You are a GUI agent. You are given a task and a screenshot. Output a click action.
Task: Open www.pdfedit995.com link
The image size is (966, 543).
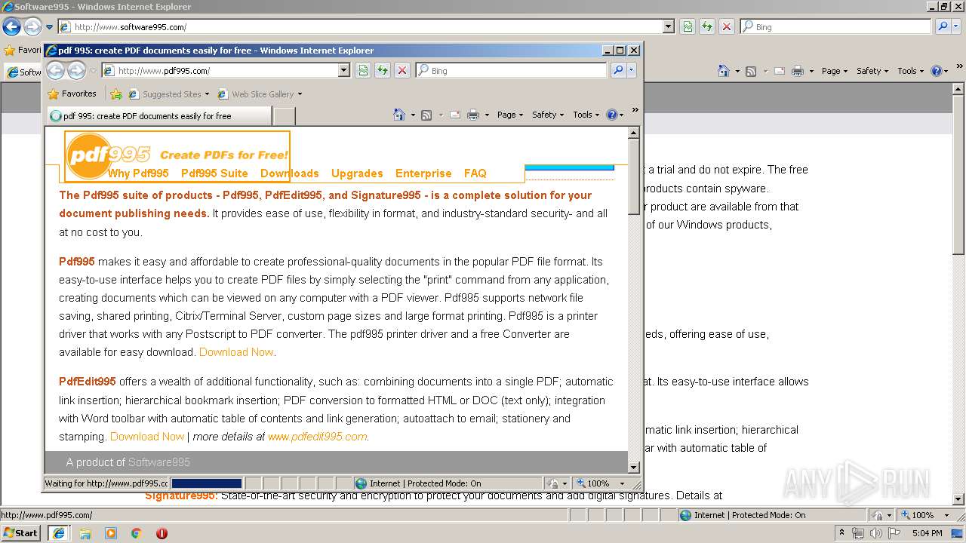tap(318, 437)
